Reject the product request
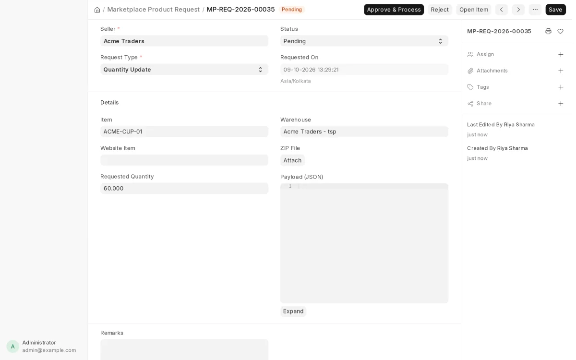576x360 pixels. pyautogui.click(x=440, y=10)
